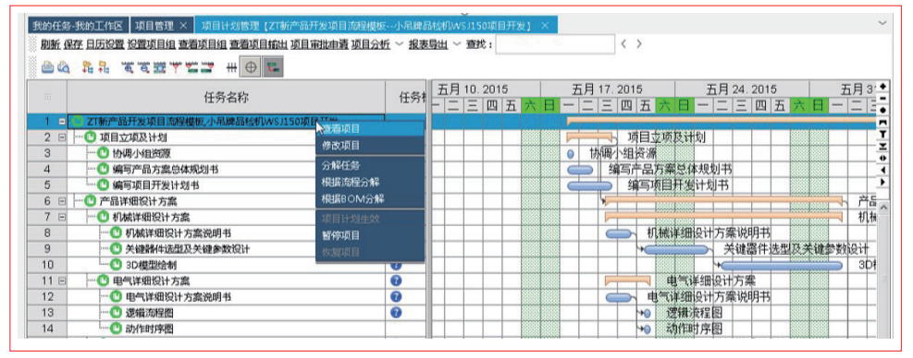This screenshot has width=913, height=358.
Task: Click the 日历设置 toolbar link
Action: [x=105, y=44]
